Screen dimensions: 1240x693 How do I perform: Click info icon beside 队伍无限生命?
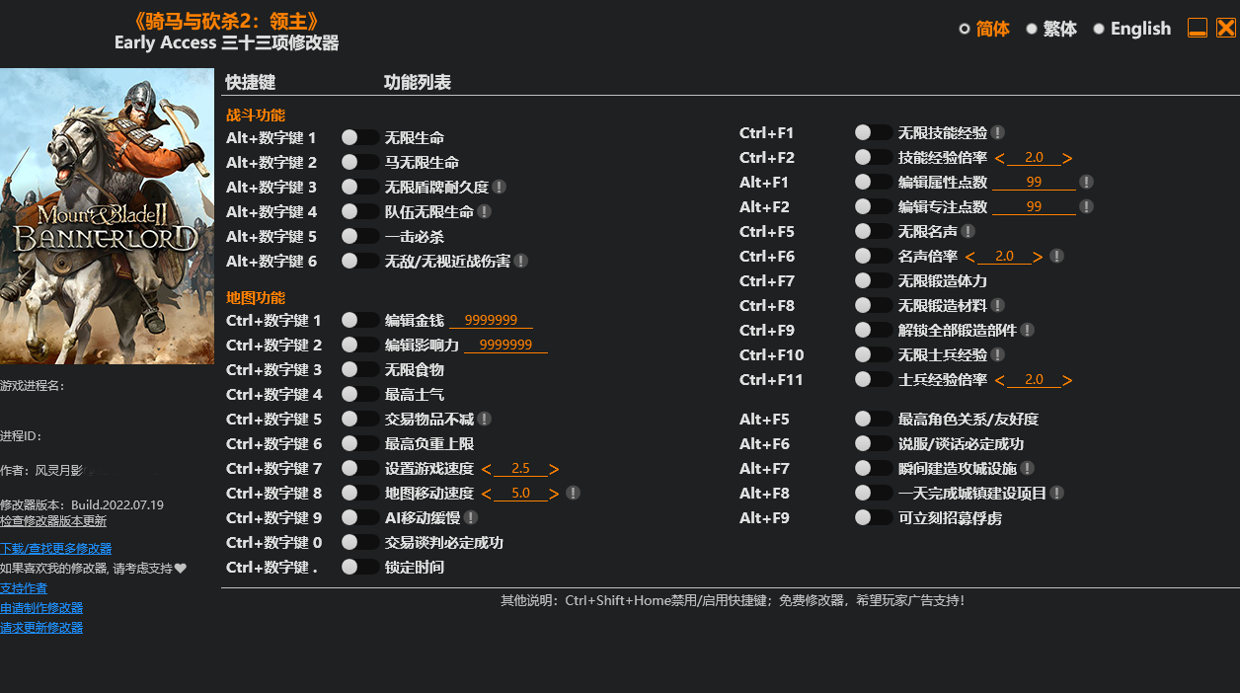485,211
